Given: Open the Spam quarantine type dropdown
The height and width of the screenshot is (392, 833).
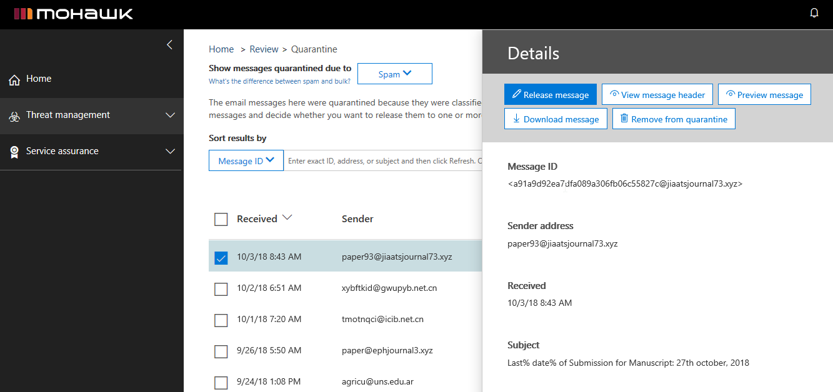Looking at the screenshot, I should (x=395, y=74).
